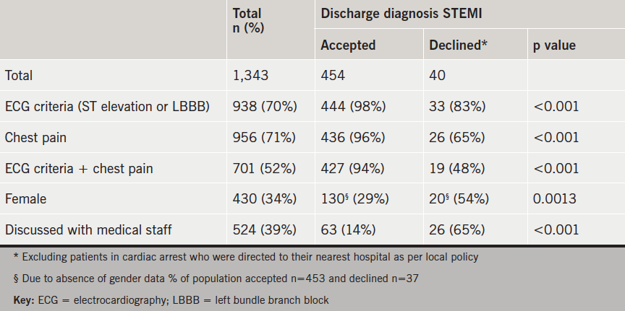This screenshot has height=311, width=625.
Task: Click the 'p value' column header
Action: pos(554,45)
